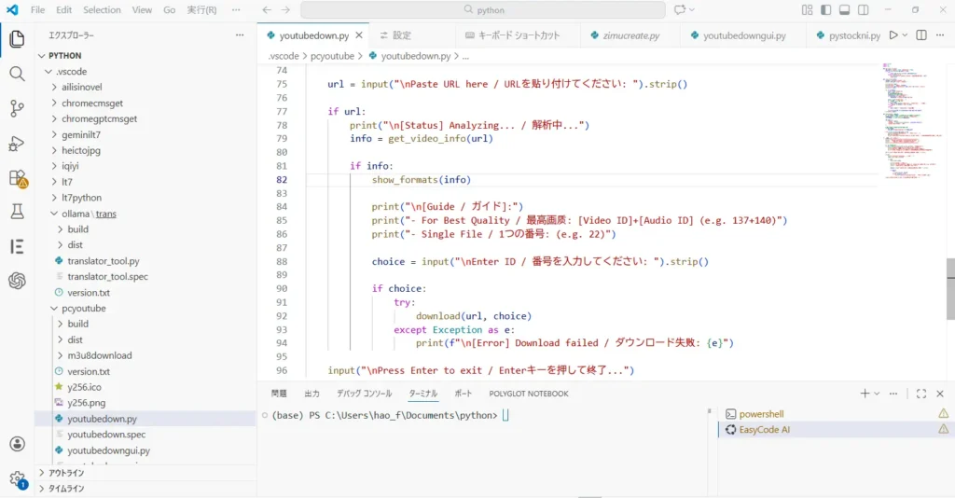Toggle bottom panel visibility
The height and width of the screenshot is (498, 955).
click(844, 9)
